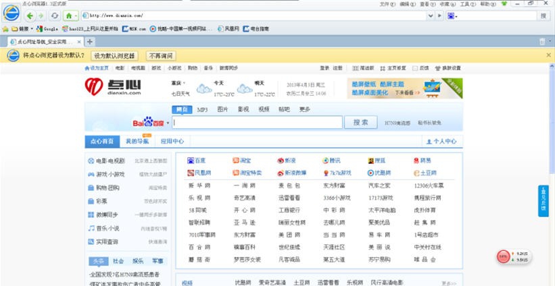
Task: Open the 凤凰网 bookmark in the bookmarks bar
Action: tap(228, 29)
